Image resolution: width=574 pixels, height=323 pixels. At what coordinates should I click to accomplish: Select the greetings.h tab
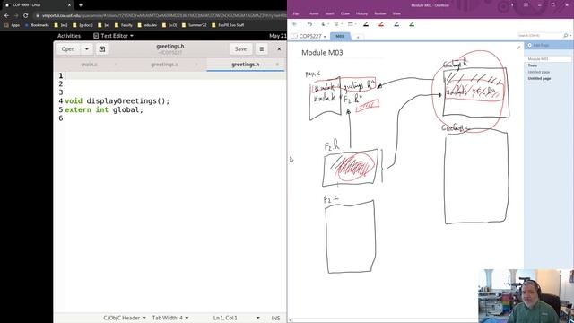[245, 65]
